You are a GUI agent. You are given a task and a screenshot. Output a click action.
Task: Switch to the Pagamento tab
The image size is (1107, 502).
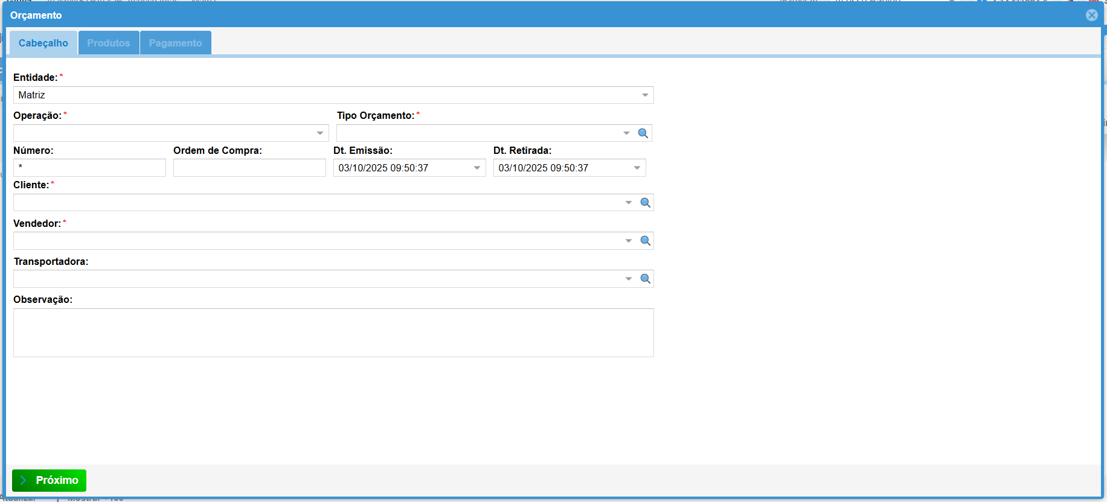(175, 43)
